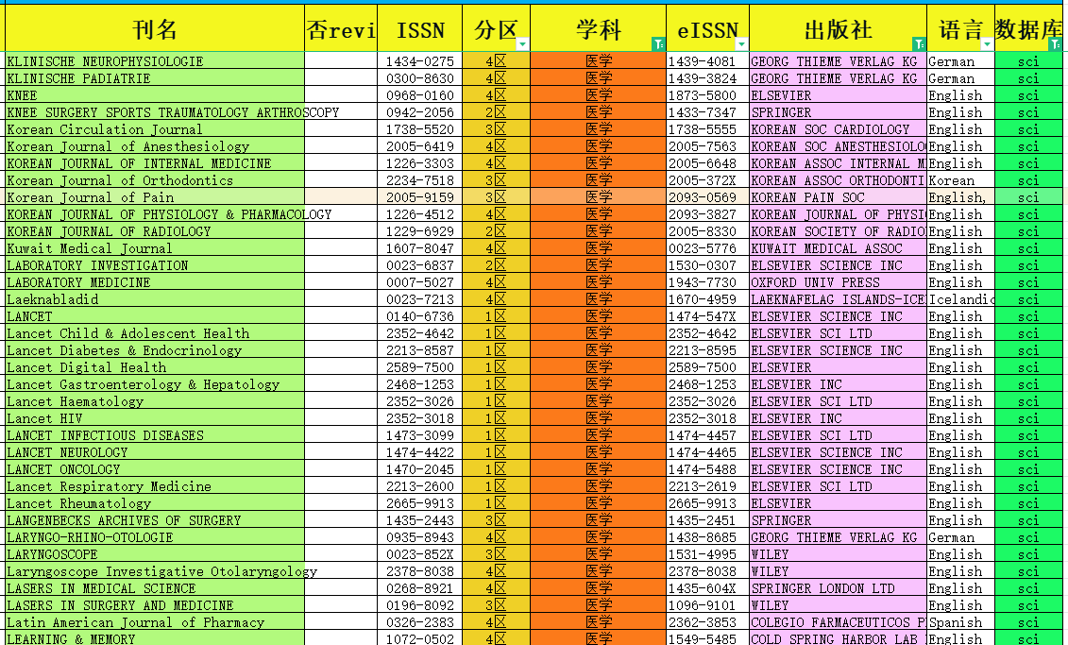
Task: Click eISSN cell 2093-0569
Action: 707,197
